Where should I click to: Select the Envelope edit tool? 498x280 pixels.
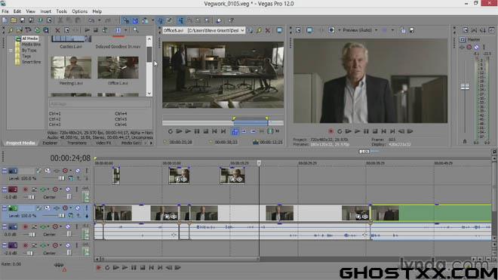189,20
